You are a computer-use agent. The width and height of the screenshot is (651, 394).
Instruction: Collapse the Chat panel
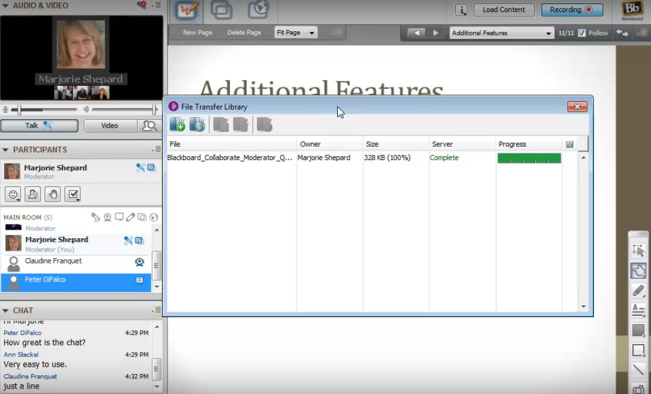point(6,310)
